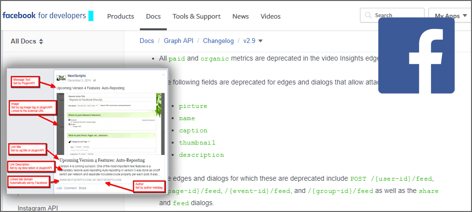Open the Tools & Support menu
The width and height of the screenshot is (472, 212).
click(197, 16)
